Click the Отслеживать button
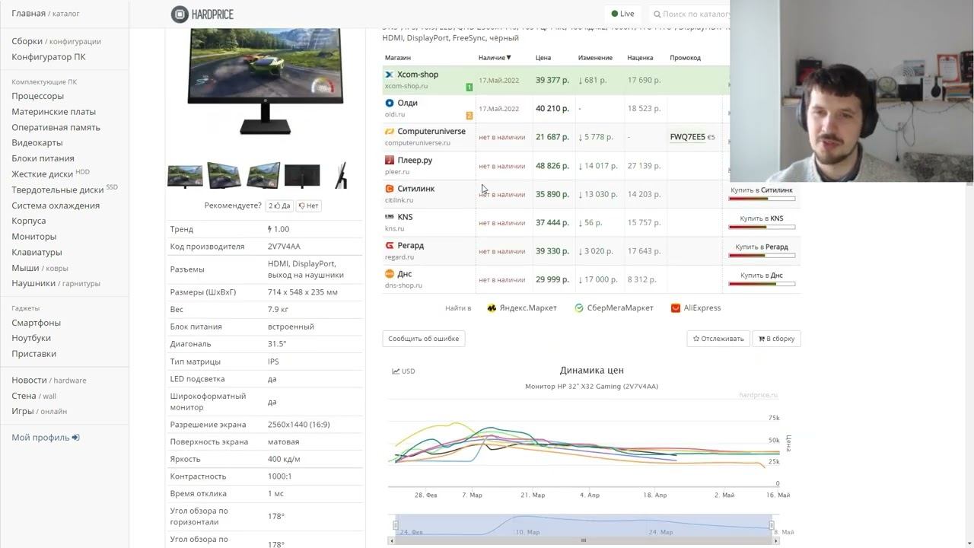Image resolution: width=974 pixels, height=548 pixels. pos(718,339)
